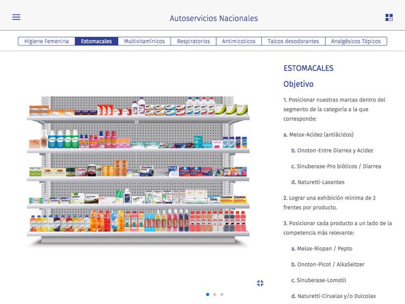Go to second carousel page dot
This screenshot has height=304, width=405.
[x=214, y=294]
